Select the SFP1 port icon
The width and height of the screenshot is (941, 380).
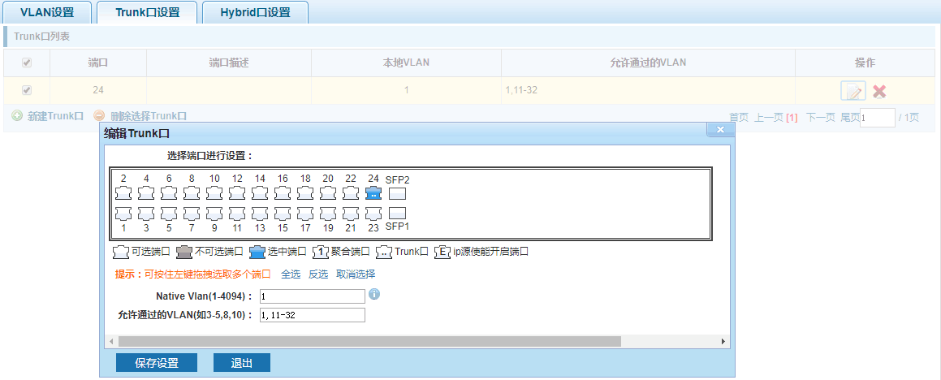point(397,213)
